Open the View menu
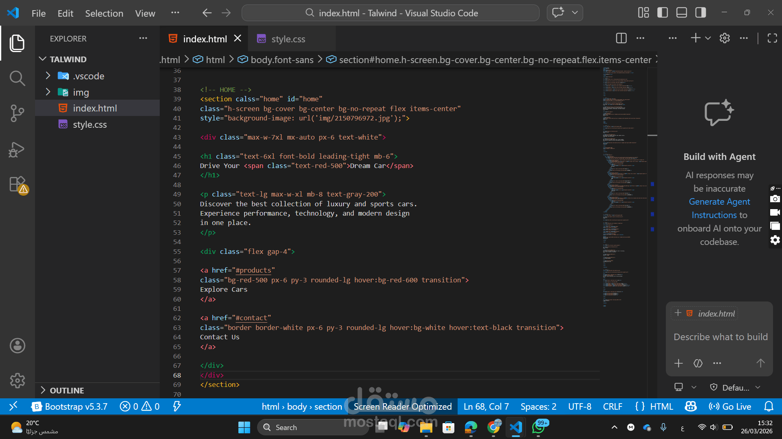 [x=145, y=13]
